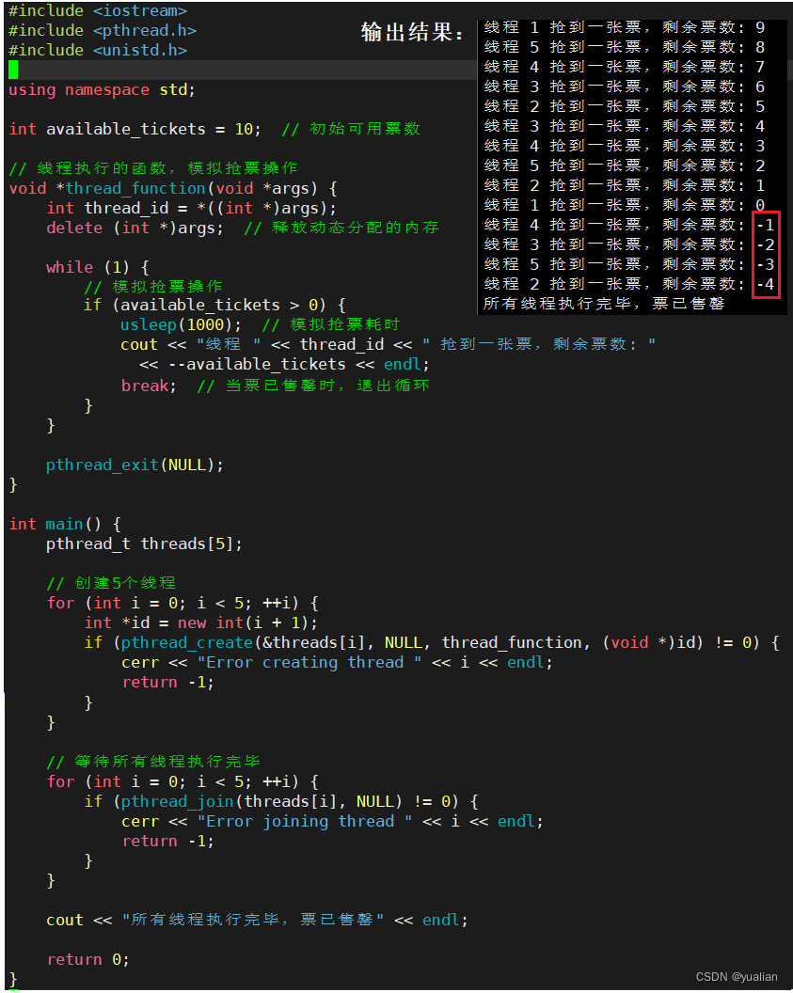Image resolution: width=793 pixels, height=993 pixels.
Task: Click the break statement in the loop
Action: pyautogui.click(x=148, y=385)
